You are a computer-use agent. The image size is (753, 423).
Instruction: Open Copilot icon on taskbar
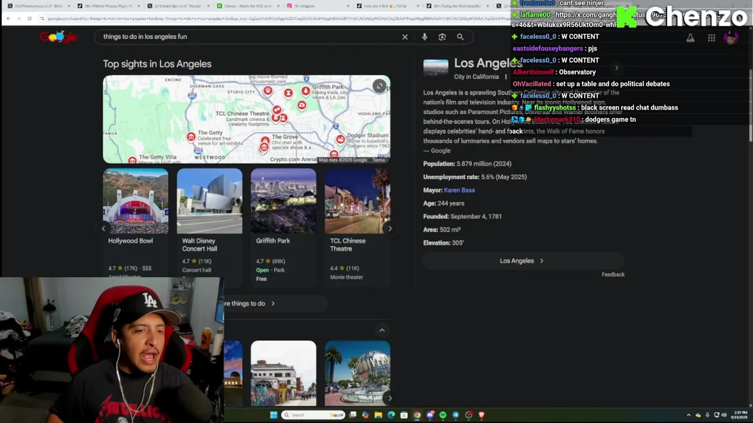[x=365, y=415]
